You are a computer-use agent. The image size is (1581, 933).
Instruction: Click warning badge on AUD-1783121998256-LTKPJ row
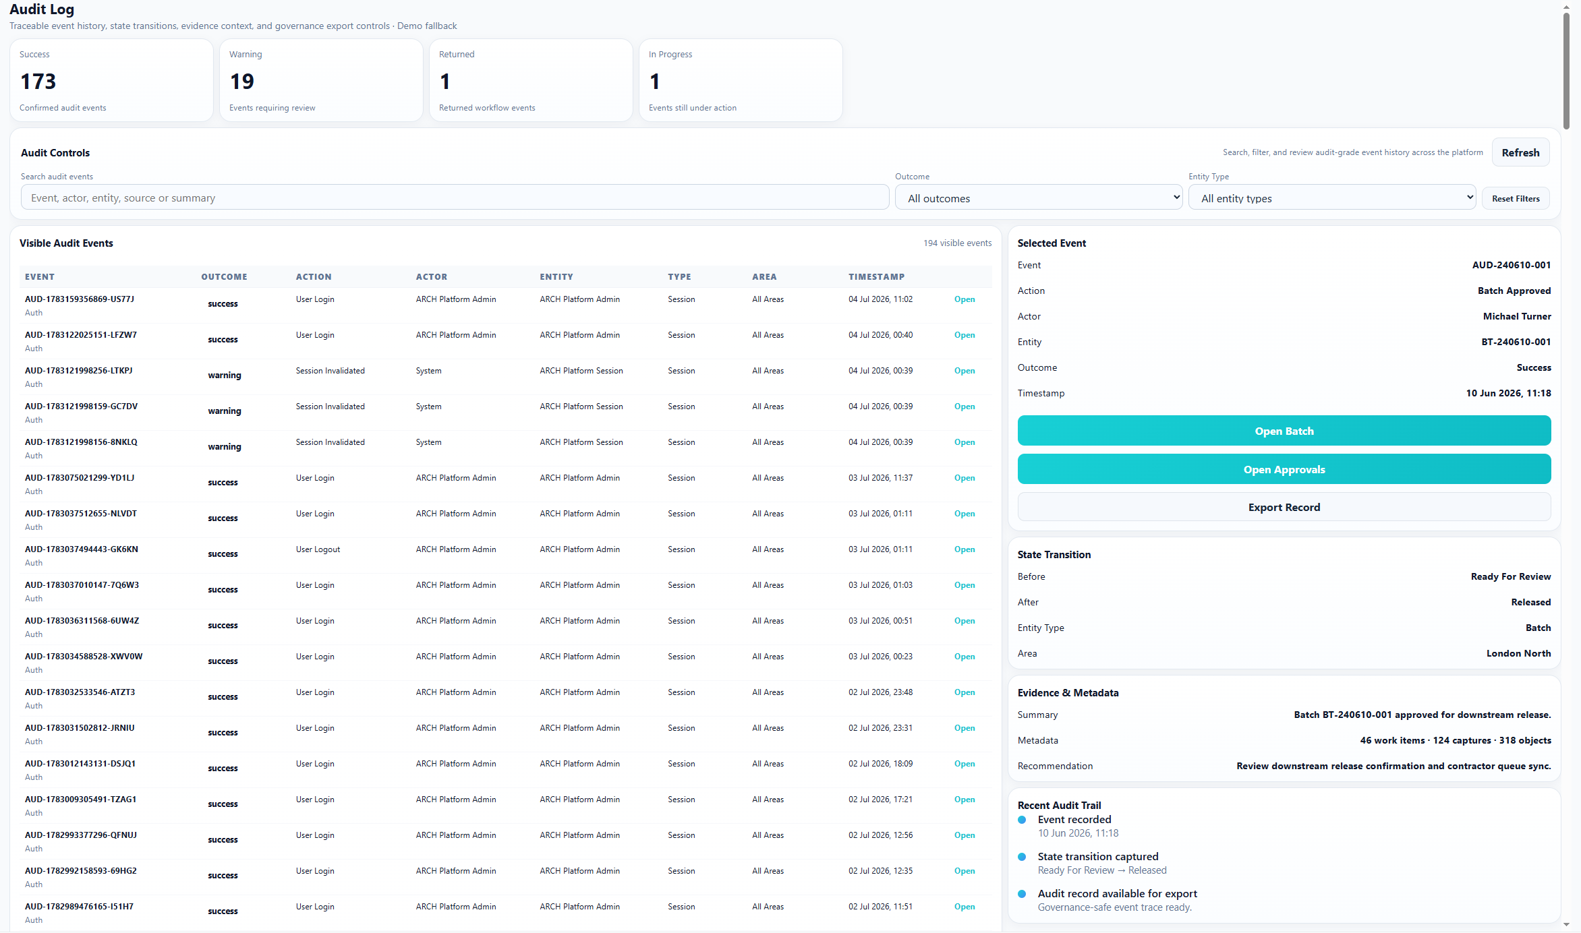coord(225,375)
